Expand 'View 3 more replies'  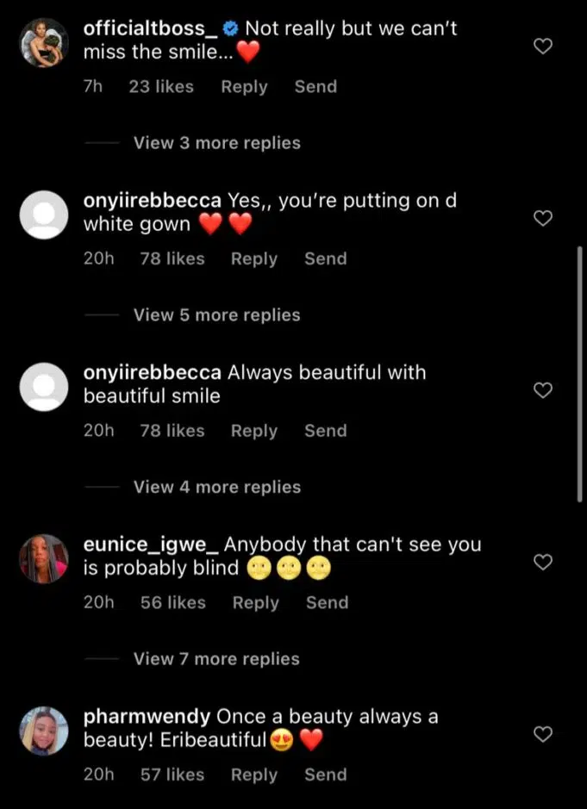[216, 143]
